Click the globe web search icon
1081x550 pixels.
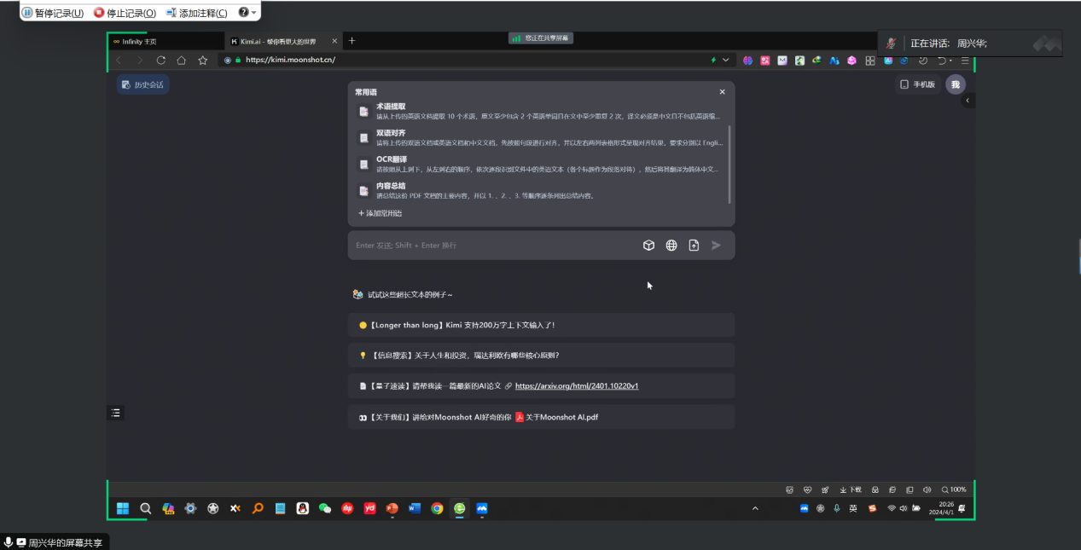click(x=671, y=246)
